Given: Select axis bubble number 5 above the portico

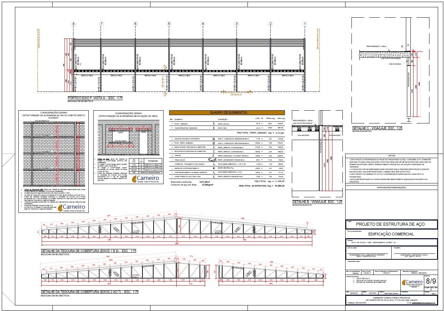Looking at the screenshot, I should tap(169, 24).
